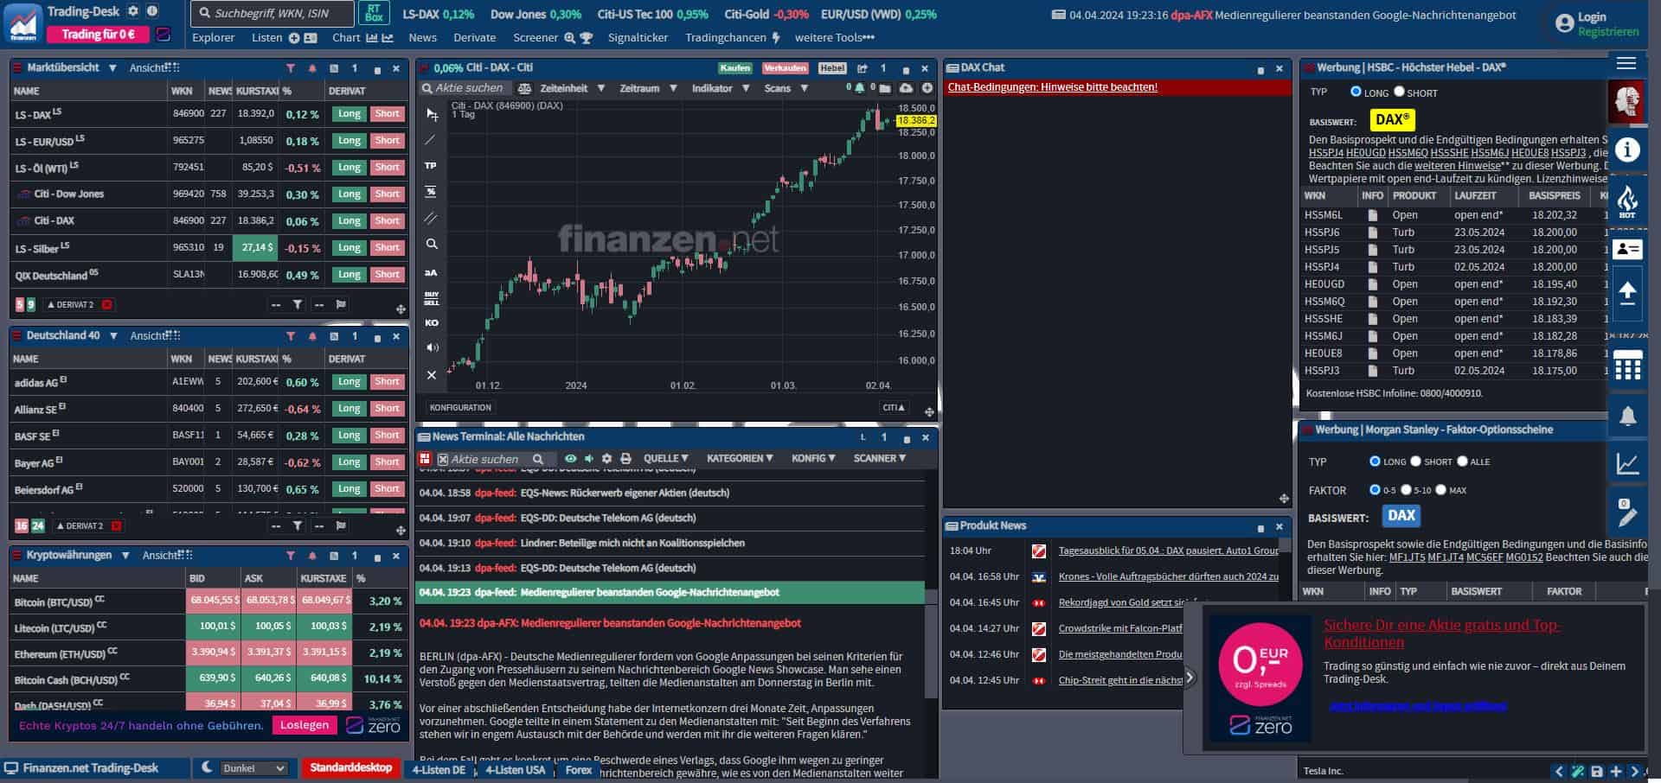
Task: Select ALLE type in Morgan Stanley panel
Action: (1462, 462)
